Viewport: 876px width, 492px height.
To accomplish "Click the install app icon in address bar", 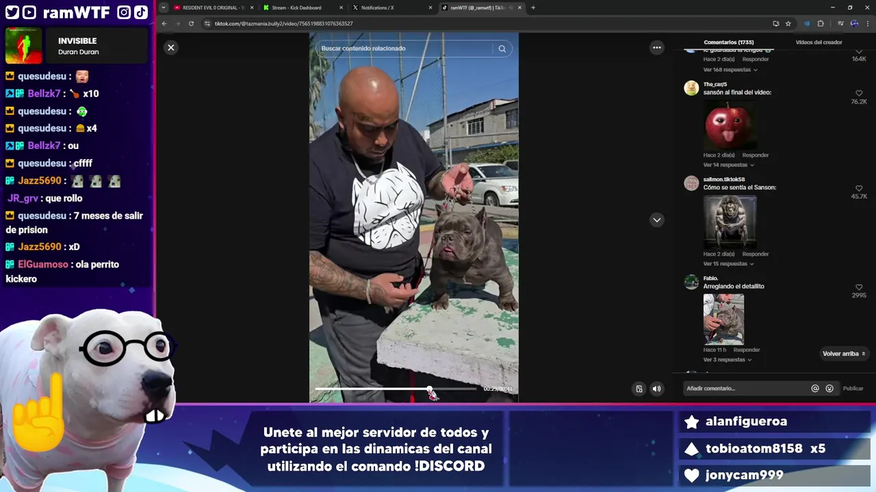I will click(x=775, y=23).
